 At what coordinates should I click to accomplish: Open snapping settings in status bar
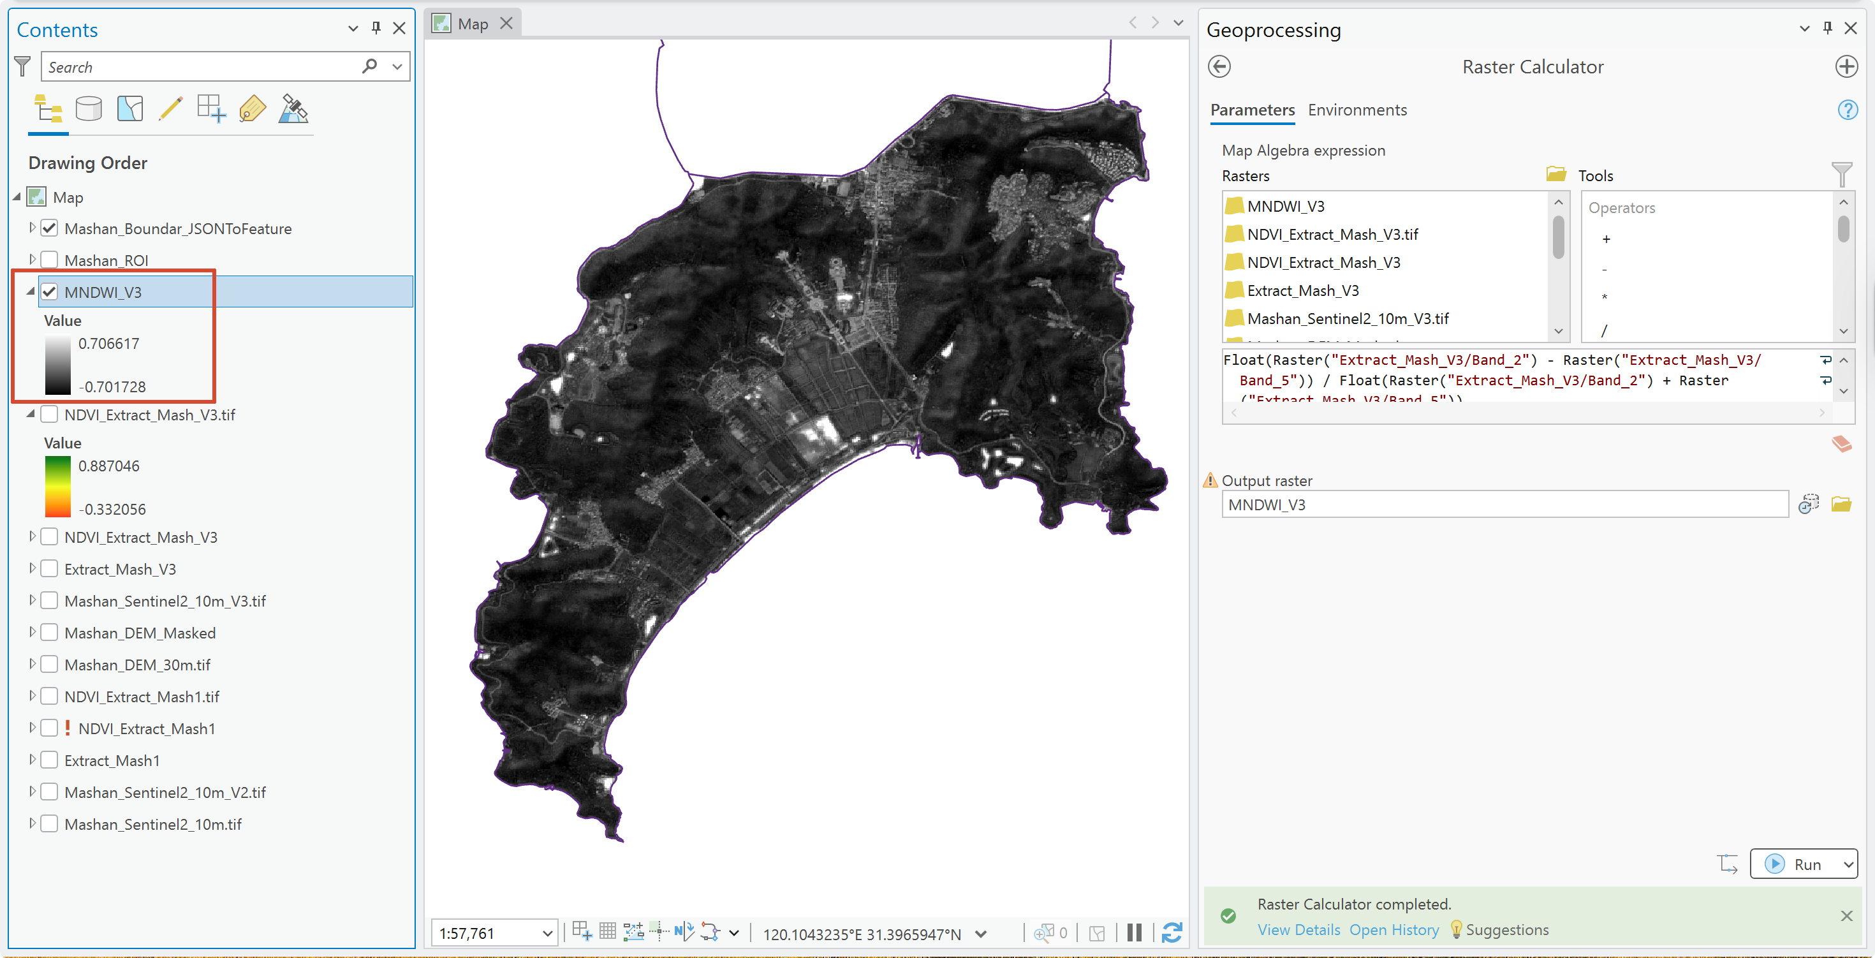(582, 932)
